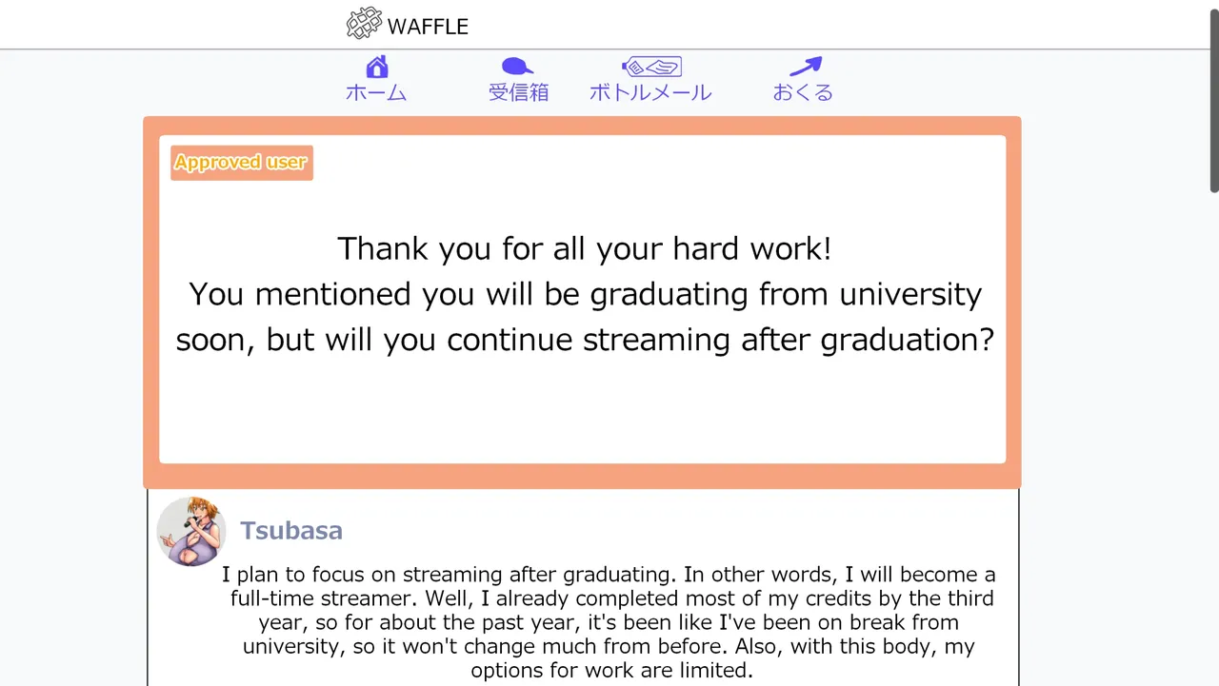The image size is (1219, 686).
Task: Click Tsubasa's answer paragraph
Action: click(x=609, y=622)
